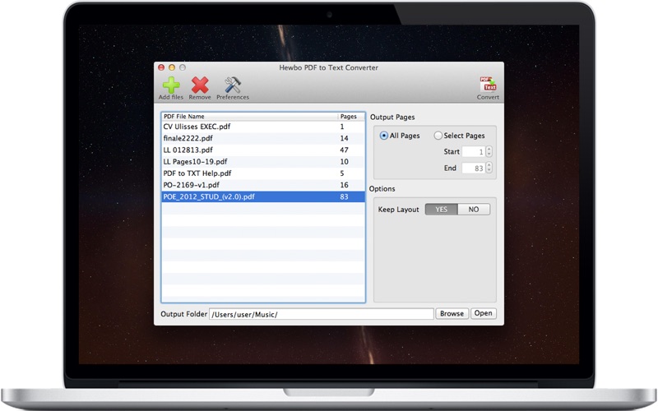Choose the Select Pages radio button

pyautogui.click(x=438, y=136)
